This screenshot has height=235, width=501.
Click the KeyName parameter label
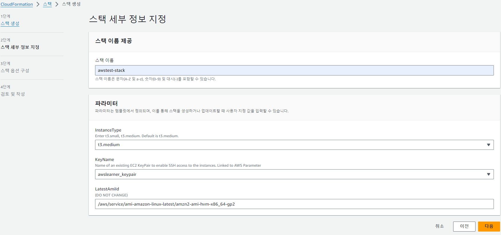click(x=105, y=160)
